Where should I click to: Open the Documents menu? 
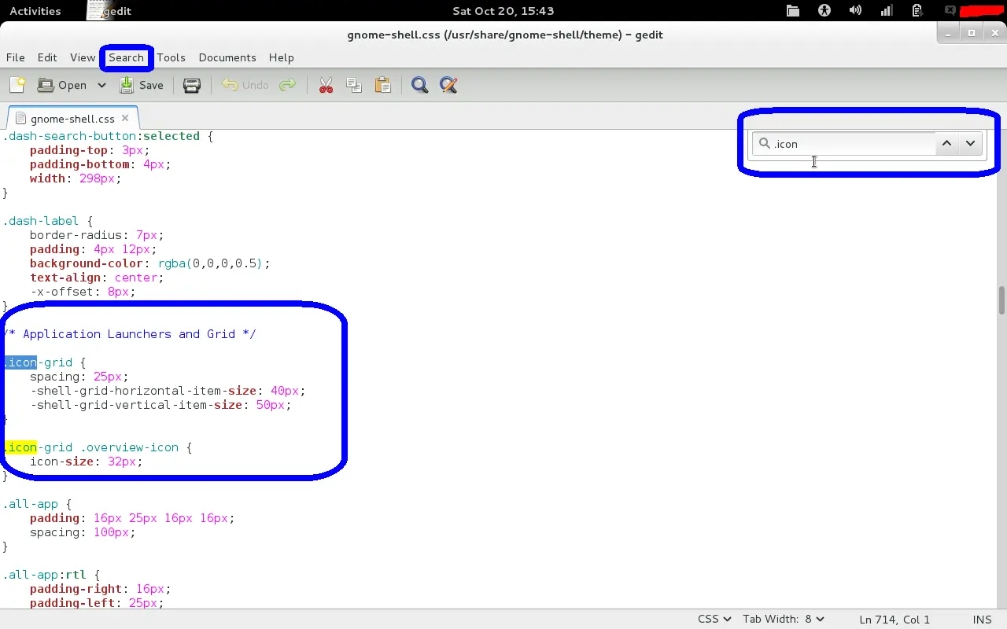click(227, 57)
